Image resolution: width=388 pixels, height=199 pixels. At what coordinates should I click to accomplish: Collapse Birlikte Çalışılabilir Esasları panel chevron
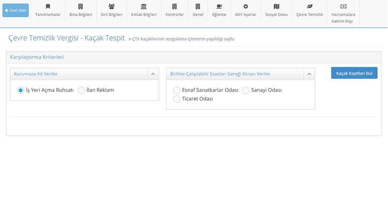coord(310,74)
